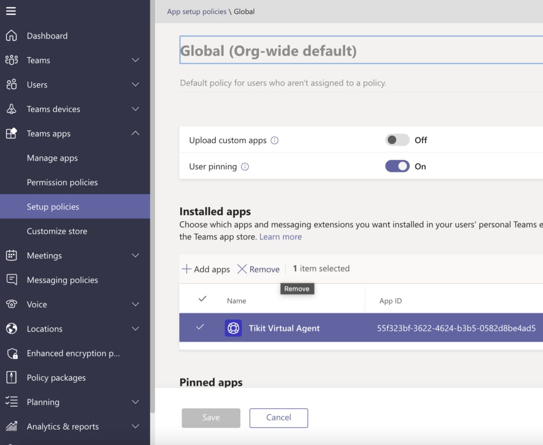543x445 pixels.
Task: Click the Tikit Virtual Agent app icon
Action: click(x=233, y=328)
